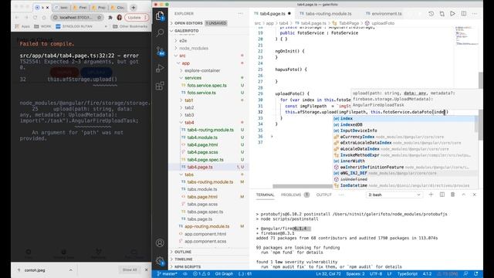The width and height of the screenshot is (494, 278).
Task: Close the active Chrome tab
Action: coord(48,7)
